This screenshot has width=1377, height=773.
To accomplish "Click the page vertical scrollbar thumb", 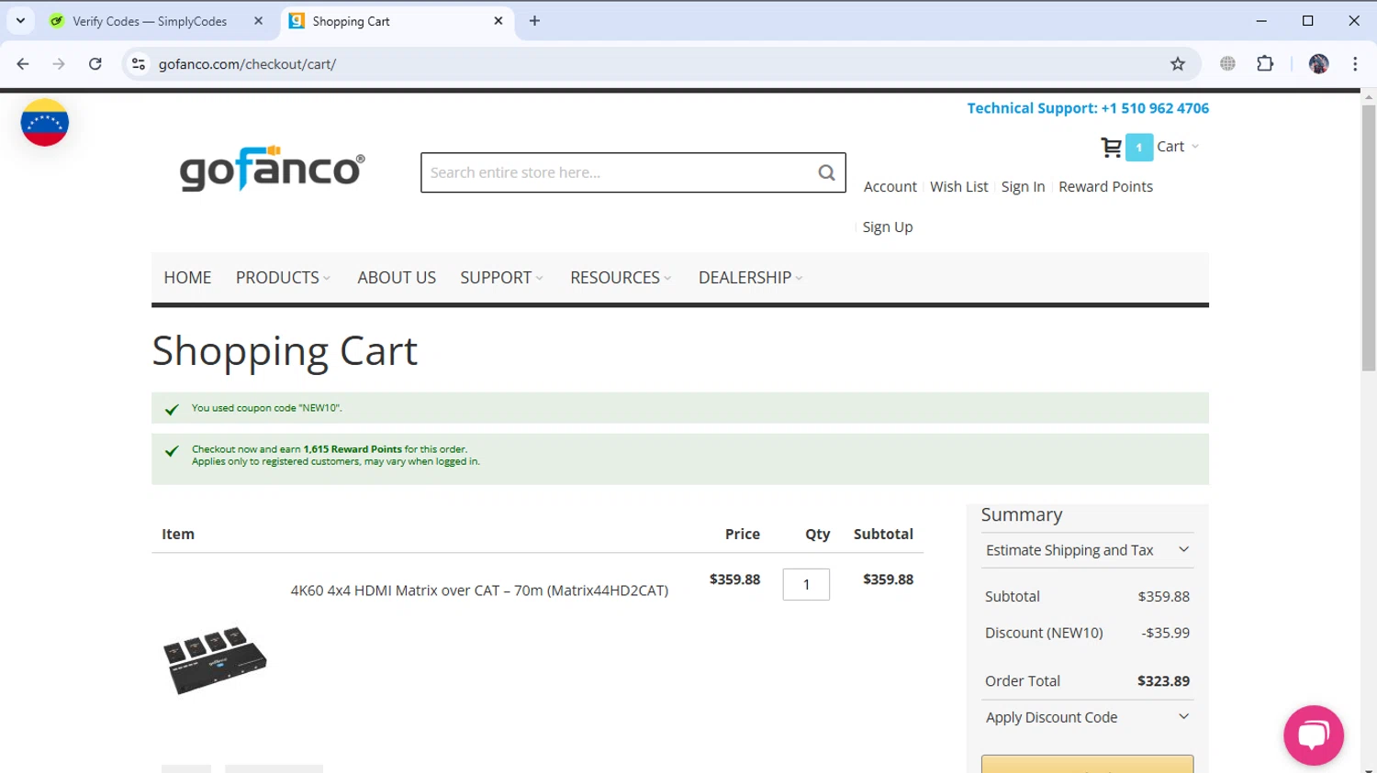I will click(x=1369, y=238).
